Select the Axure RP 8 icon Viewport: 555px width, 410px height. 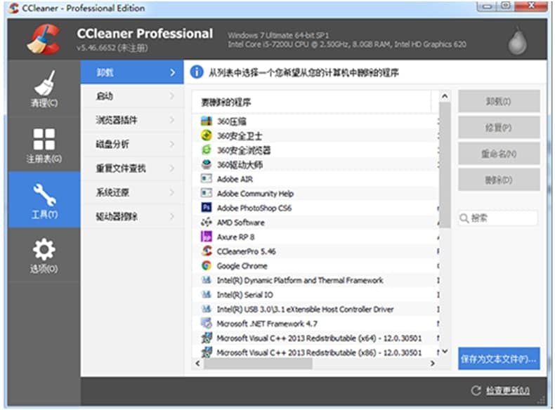207,237
